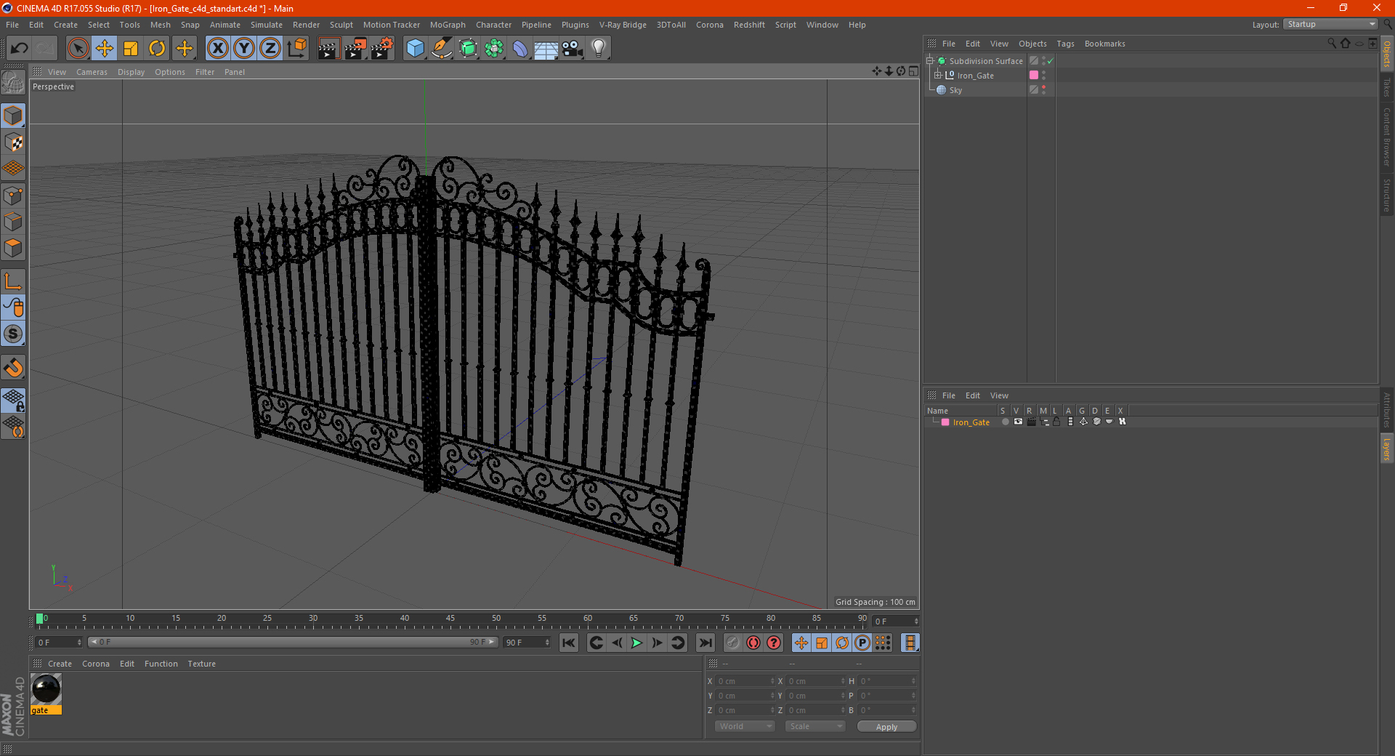Toggle Iron_Gate layer solo dot

click(x=1005, y=422)
